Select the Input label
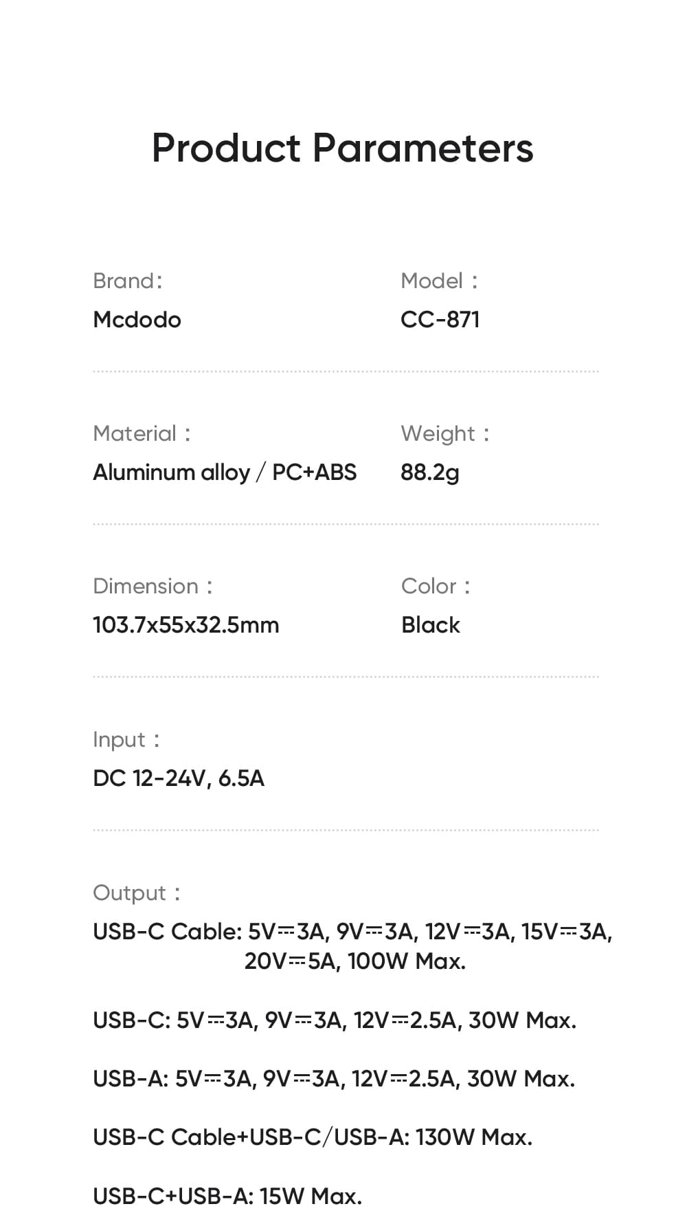Image resolution: width=687 pixels, height=1224 pixels. (126, 740)
